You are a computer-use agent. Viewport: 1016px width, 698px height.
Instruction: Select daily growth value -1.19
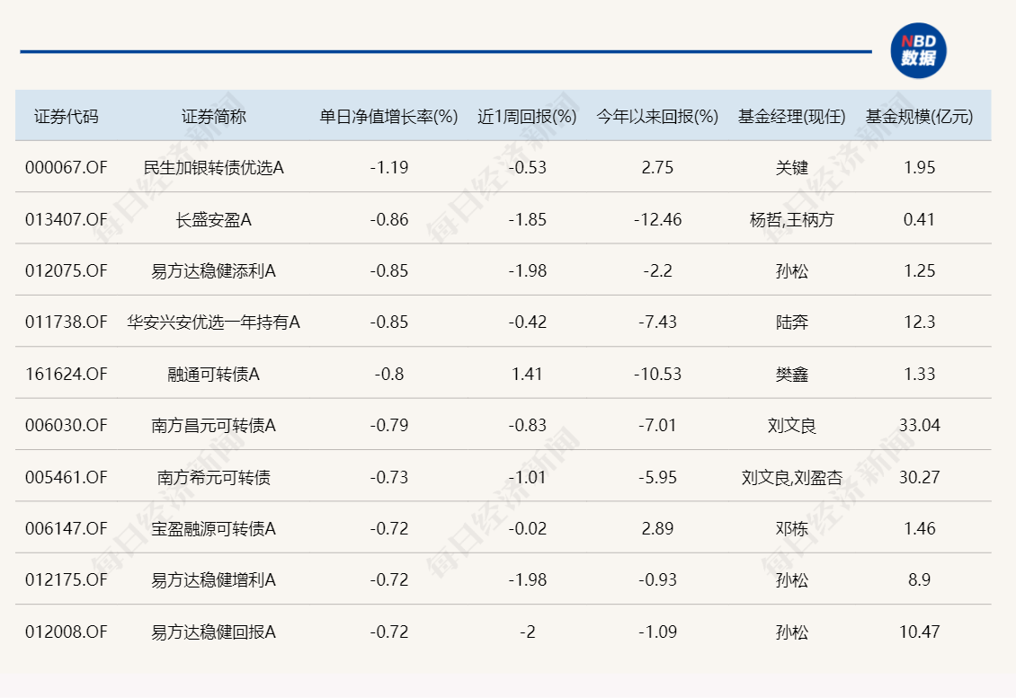point(388,168)
